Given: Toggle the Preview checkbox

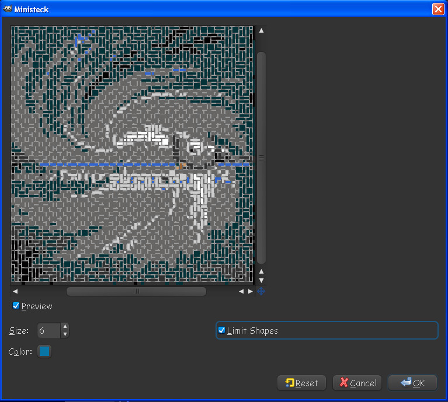Looking at the screenshot, I should pyautogui.click(x=16, y=306).
